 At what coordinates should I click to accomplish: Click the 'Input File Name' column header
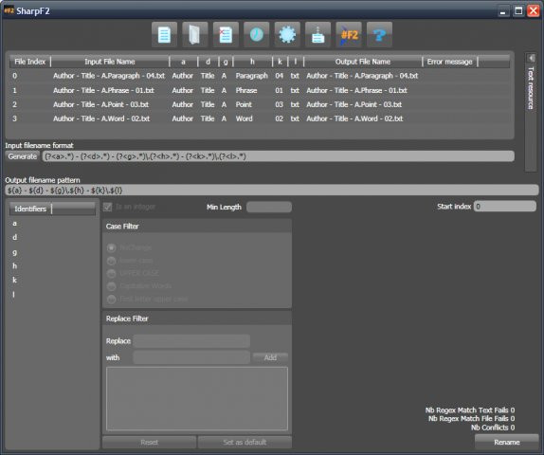[110, 62]
